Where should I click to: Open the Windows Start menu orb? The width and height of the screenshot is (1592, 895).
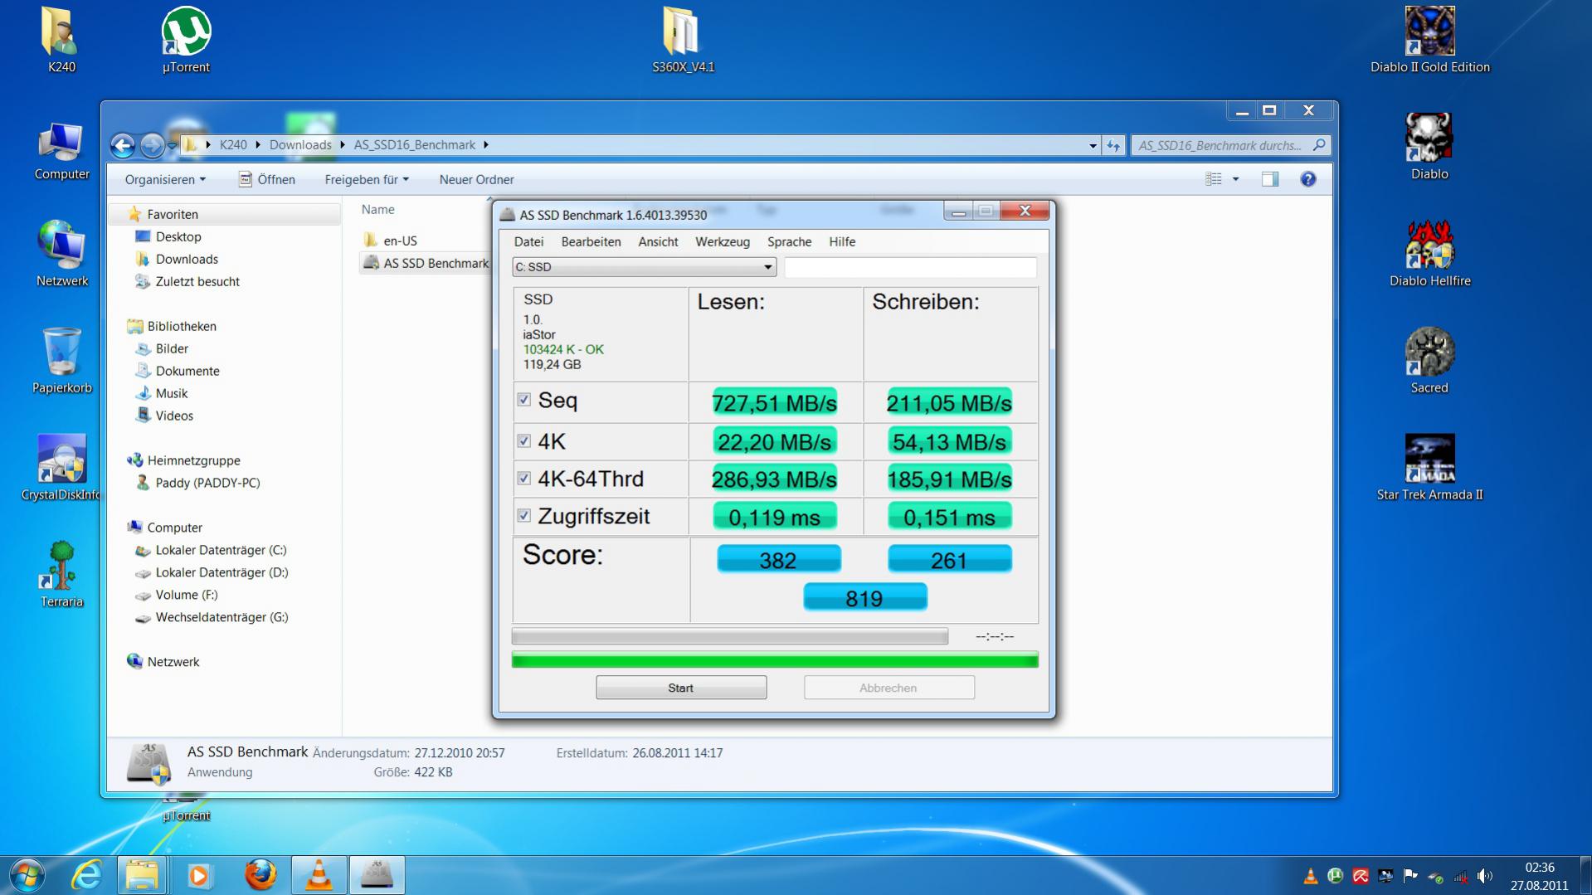coord(26,875)
